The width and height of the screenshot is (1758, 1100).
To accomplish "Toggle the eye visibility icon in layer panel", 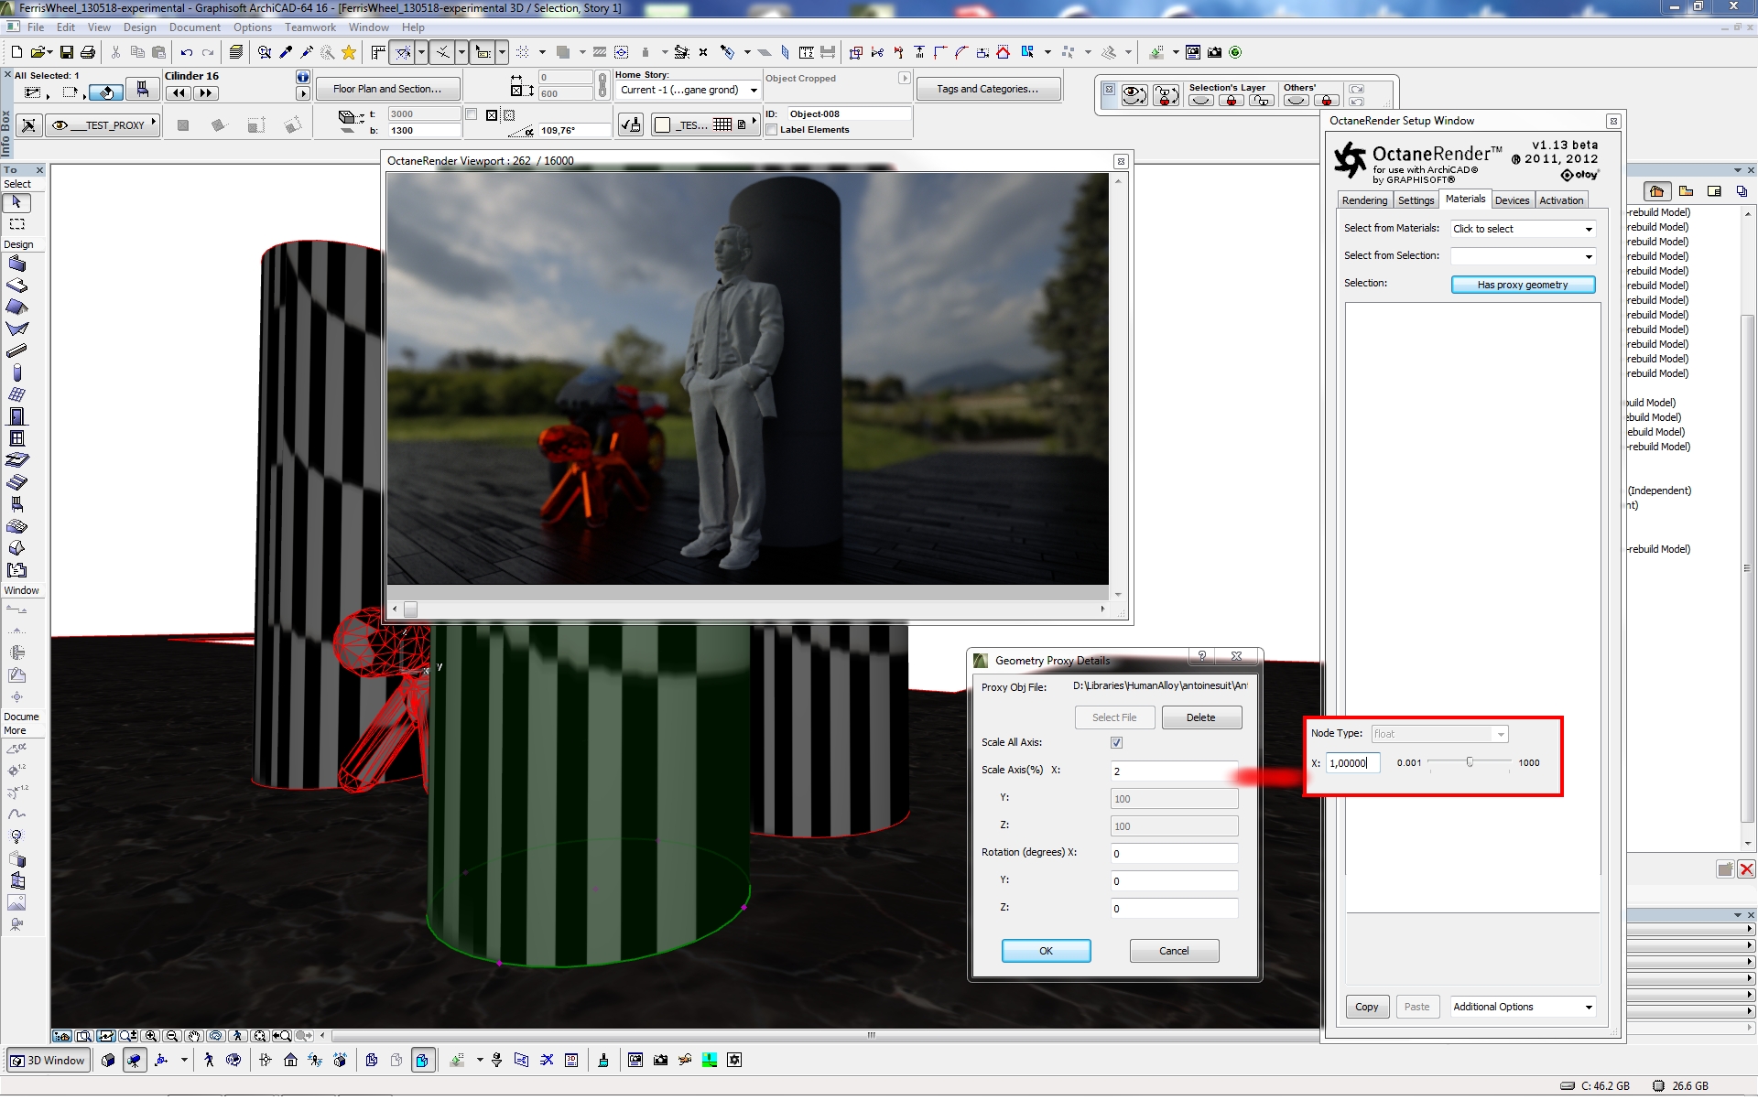I will click(x=1134, y=95).
